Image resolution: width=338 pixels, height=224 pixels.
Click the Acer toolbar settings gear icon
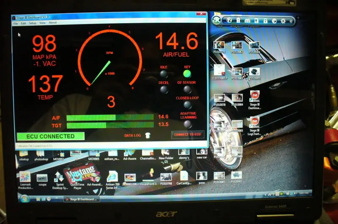(x=283, y=21)
